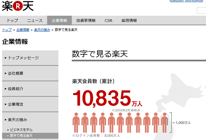Click the 数字で見る楽天 page heading
This screenshot has width=206, height=140.
tap(100, 54)
